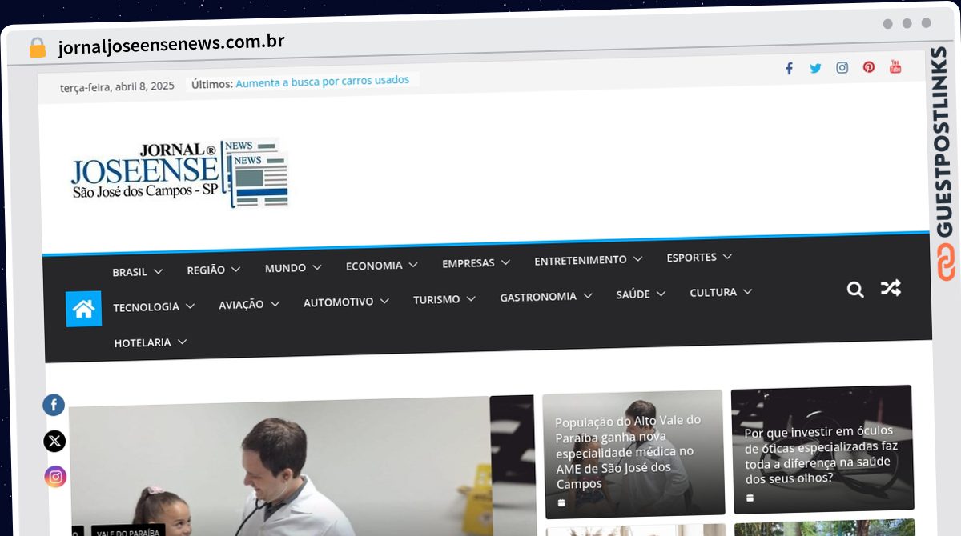Expand the AVIAÇÃO menu chevron
Screen dimensions: 961x536
click(275, 304)
